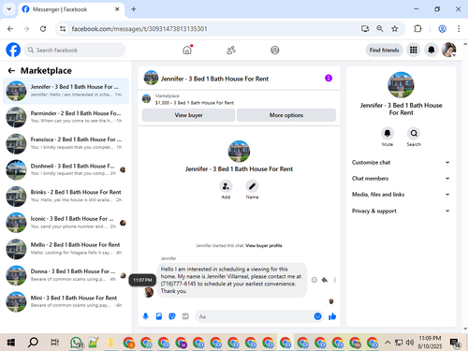
Task: Close the Messenger | Facebook tab
Action: click(117, 9)
